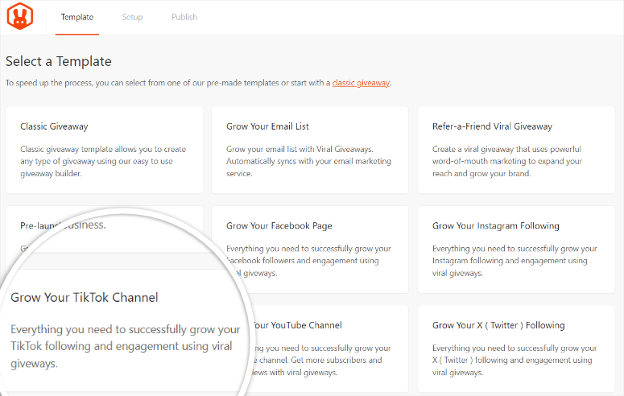The width and height of the screenshot is (624, 396).
Task: Choose the Grow Your Email List template
Action: 310,150
